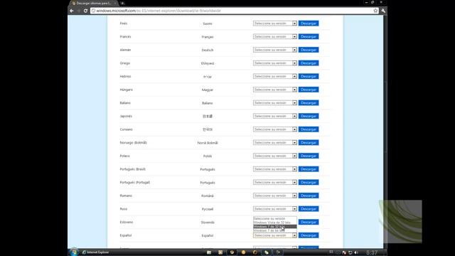Screen dimensions: 455x256
Task: Bookmark this page with the star icon
Action: (375, 11)
